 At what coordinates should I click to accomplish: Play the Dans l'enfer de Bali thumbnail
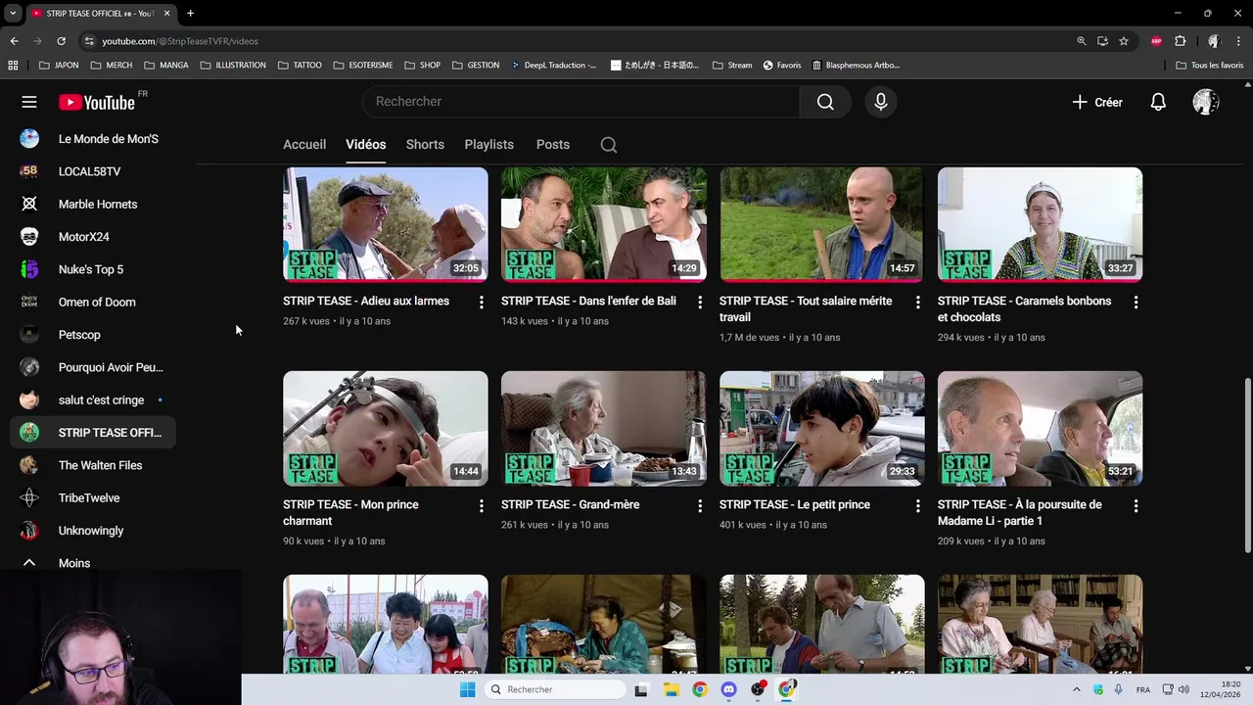tap(604, 224)
